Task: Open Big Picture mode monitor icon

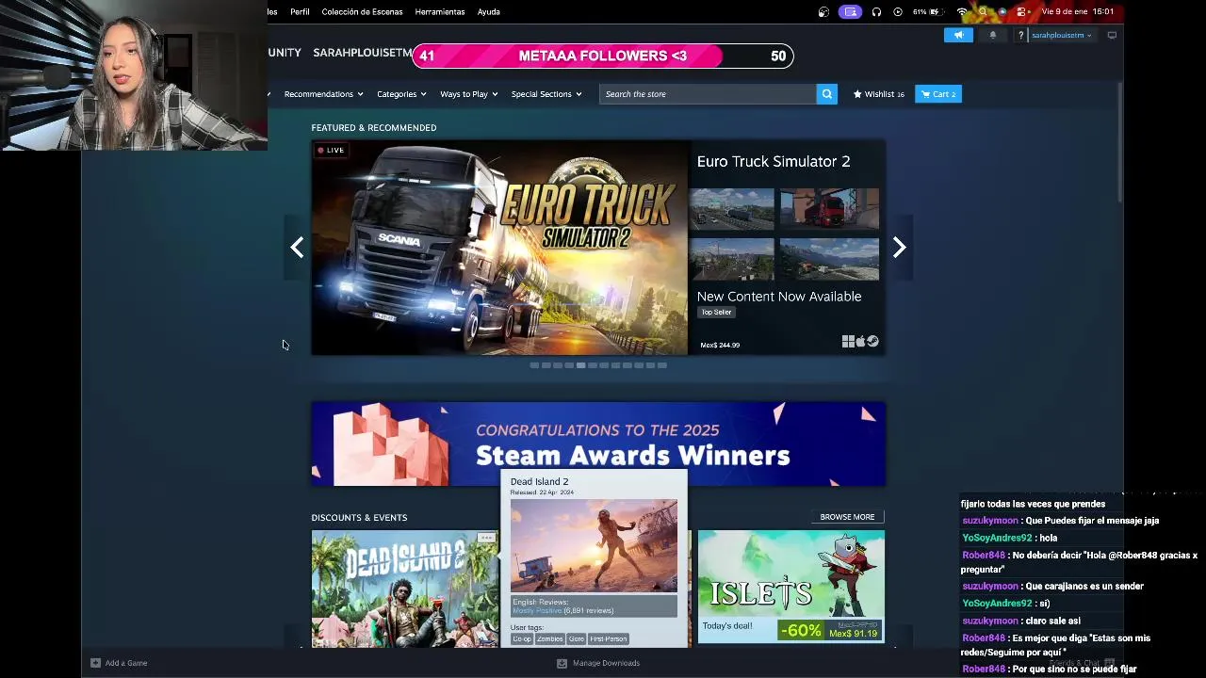Action: [x=1112, y=35]
